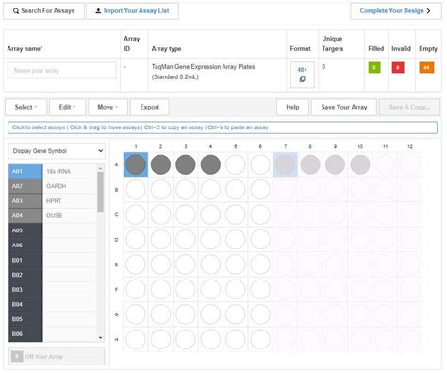Select plate well E2

pos(160,264)
